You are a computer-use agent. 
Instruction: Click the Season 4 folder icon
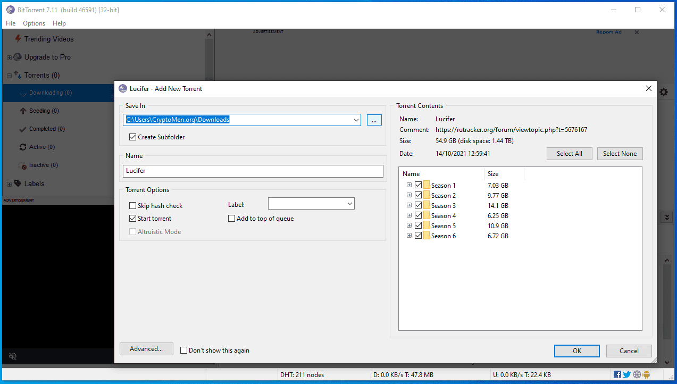pos(427,215)
